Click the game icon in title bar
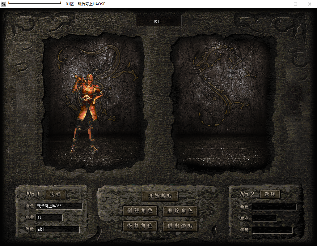 (x=4, y=4)
